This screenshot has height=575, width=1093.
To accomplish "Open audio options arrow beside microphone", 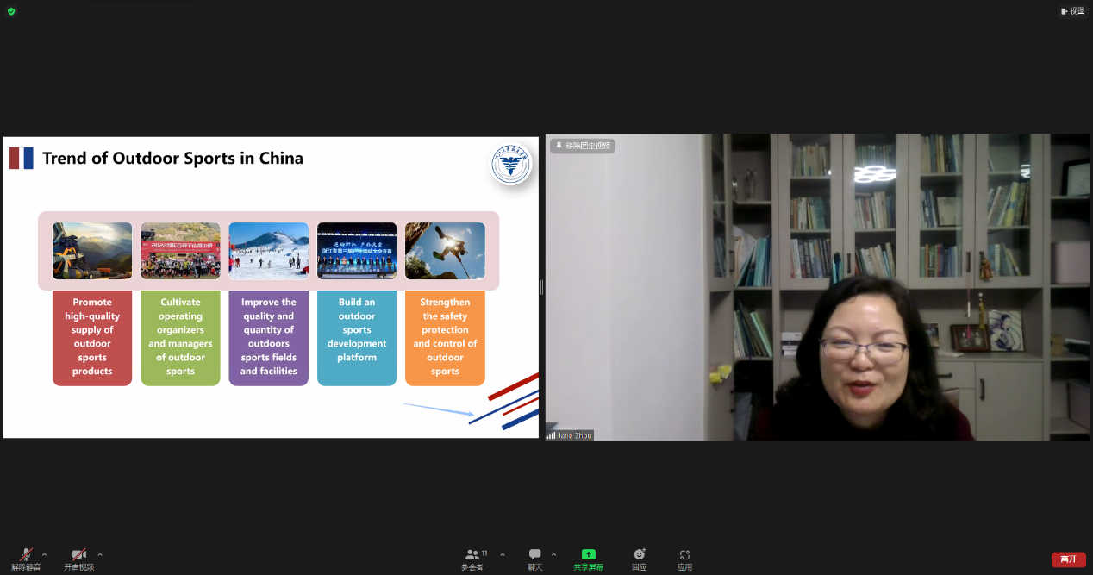I will (45, 554).
